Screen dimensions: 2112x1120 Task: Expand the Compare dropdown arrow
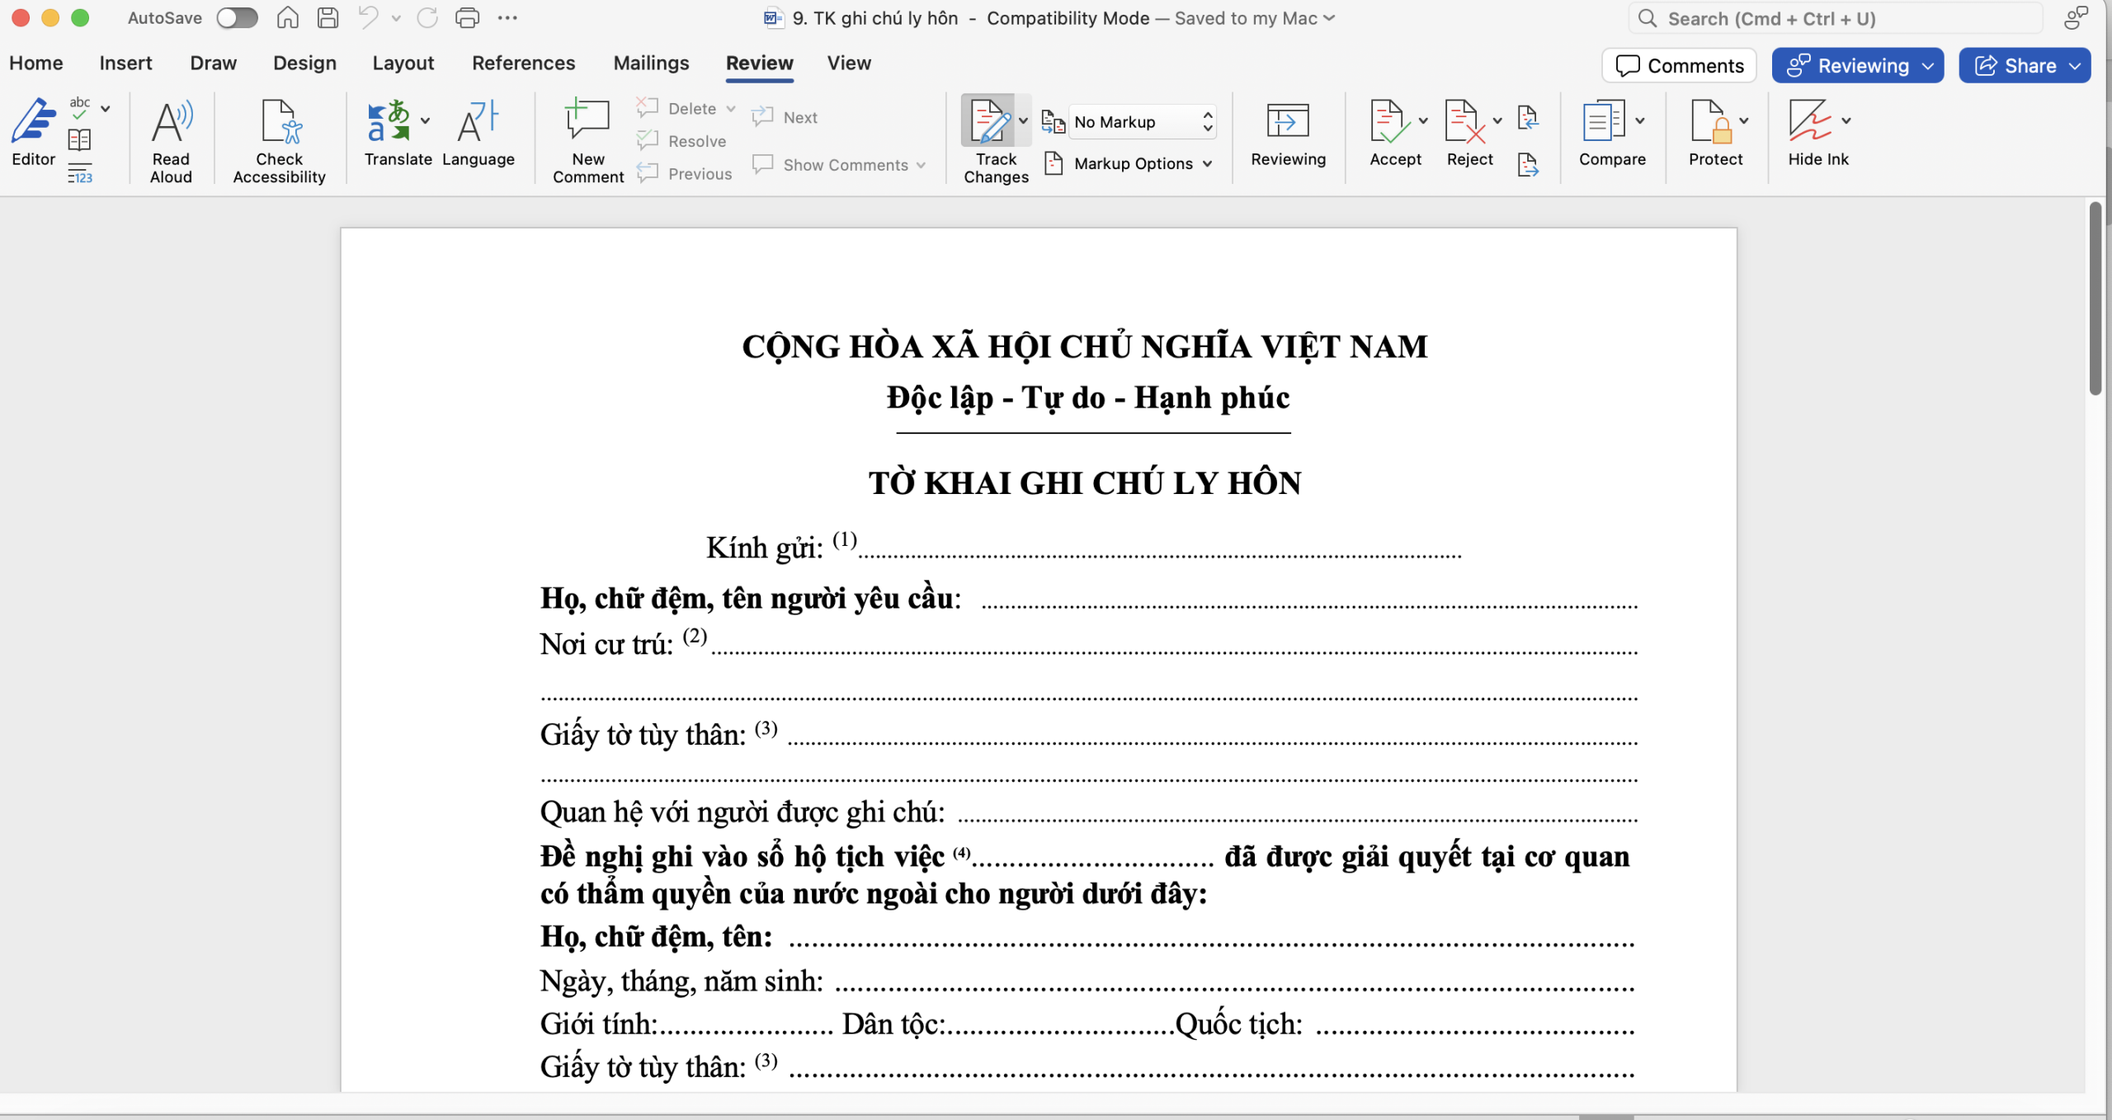(1640, 120)
